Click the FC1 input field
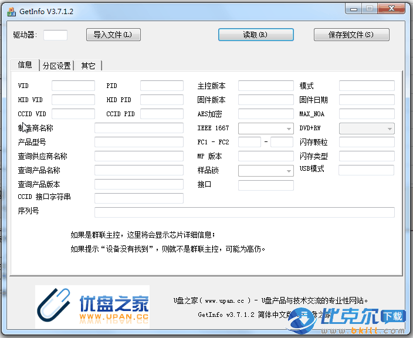413x338 pixels. (x=249, y=142)
